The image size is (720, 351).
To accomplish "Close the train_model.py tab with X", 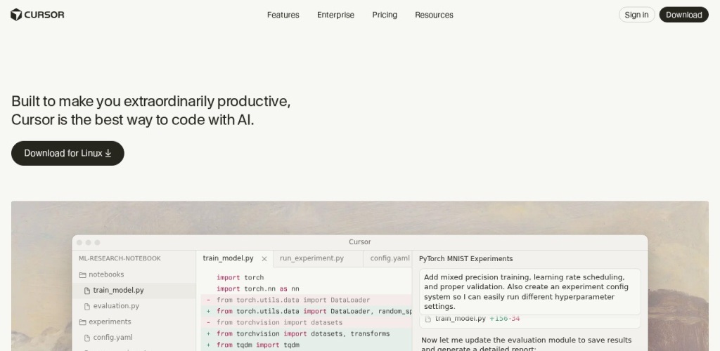I will pyautogui.click(x=264, y=258).
